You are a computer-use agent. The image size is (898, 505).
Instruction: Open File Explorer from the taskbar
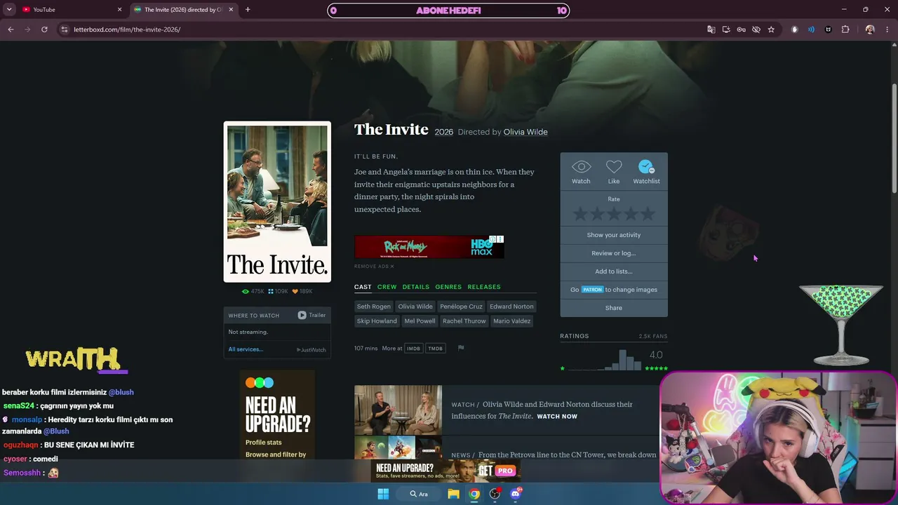coord(454,494)
